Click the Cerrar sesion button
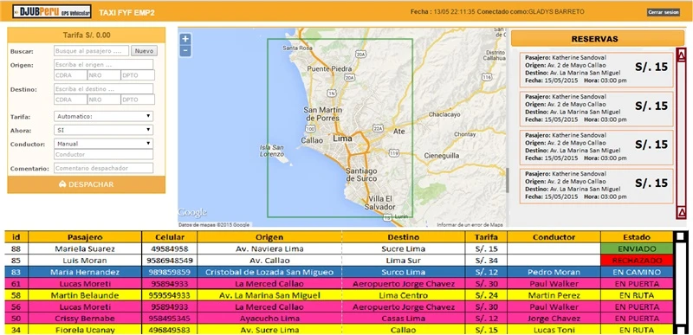Image resolution: width=693 pixels, height=335 pixels. pyautogui.click(x=664, y=12)
